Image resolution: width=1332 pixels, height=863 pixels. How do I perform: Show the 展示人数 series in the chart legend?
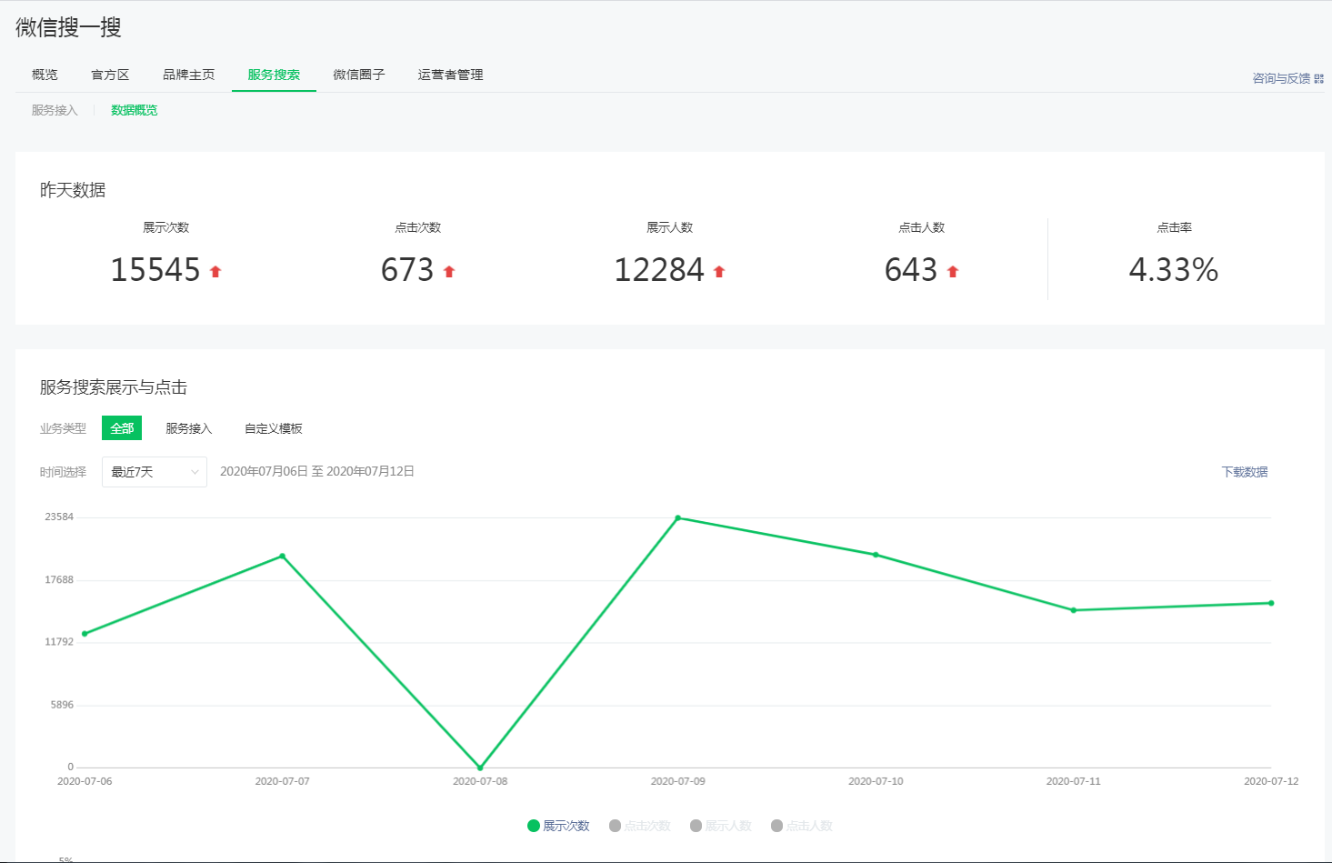click(x=720, y=826)
